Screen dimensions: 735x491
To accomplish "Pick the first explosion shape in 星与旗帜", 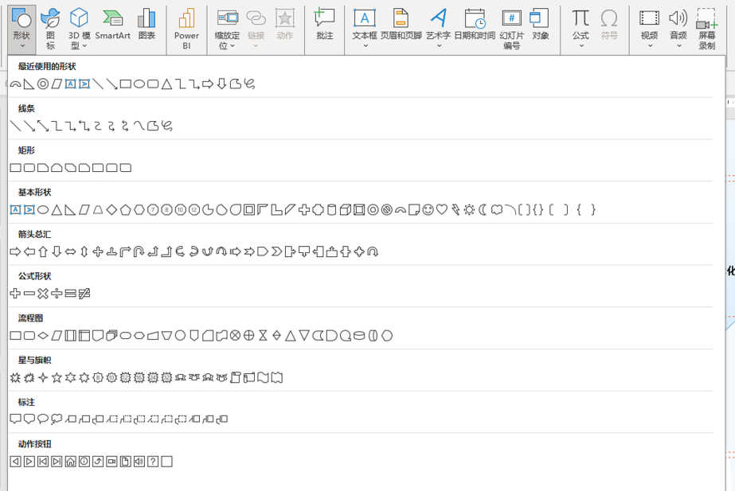I will coord(15,378).
